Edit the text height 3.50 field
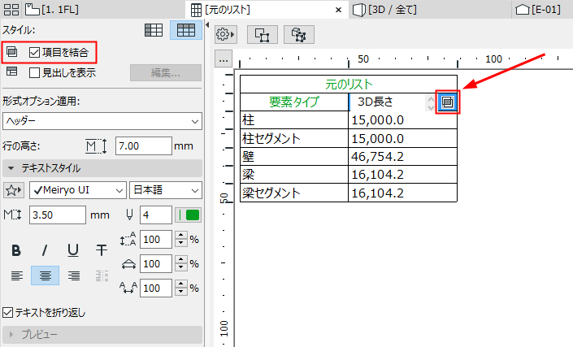This screenshot has width=573, height=347. click(58, 215)
